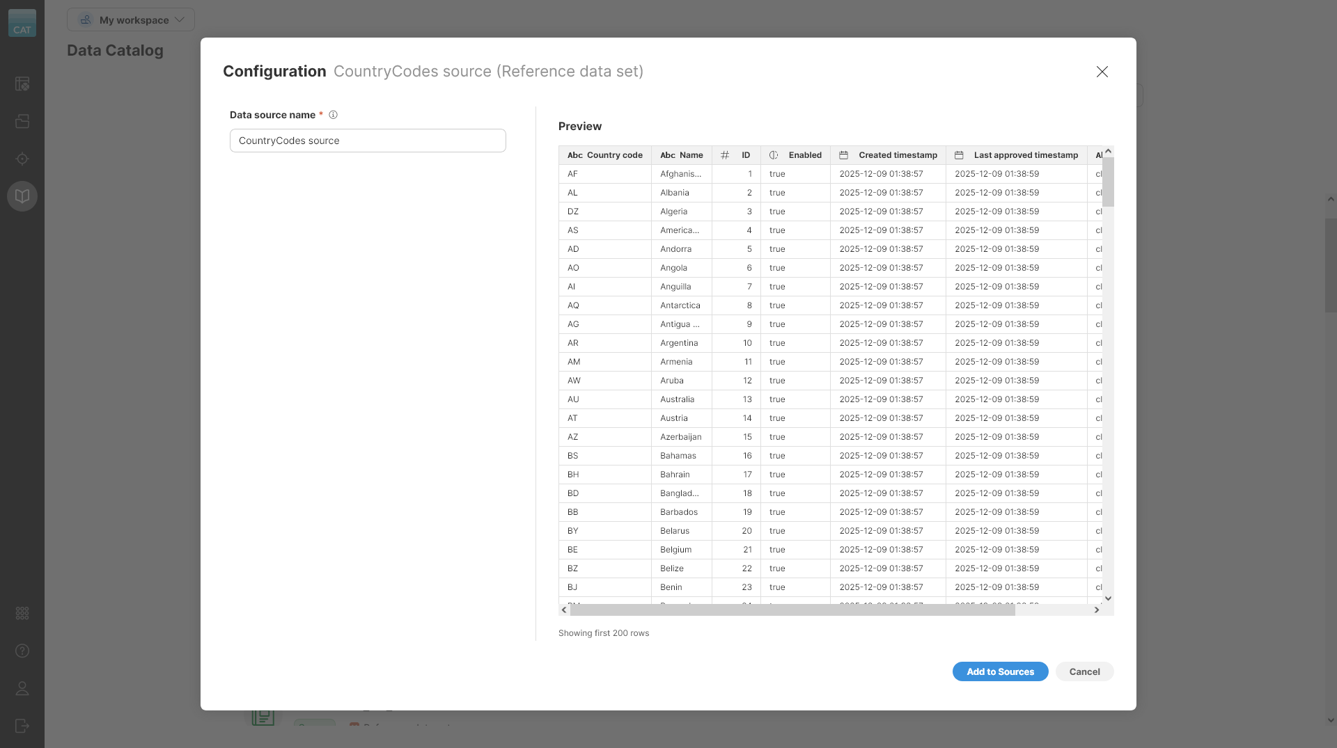Open the apps grid icon in sidebar
This screenshot has height=748, width=1337.
pos(23,613)
